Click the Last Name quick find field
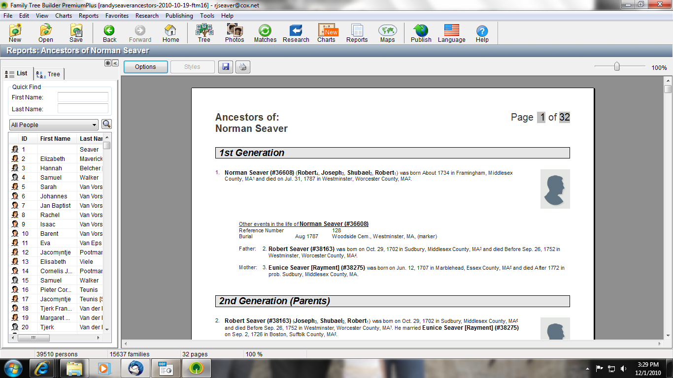 point(83,108)
